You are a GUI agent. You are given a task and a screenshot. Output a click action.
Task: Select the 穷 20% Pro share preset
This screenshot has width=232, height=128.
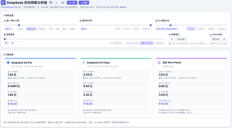[x=191, y=29]
